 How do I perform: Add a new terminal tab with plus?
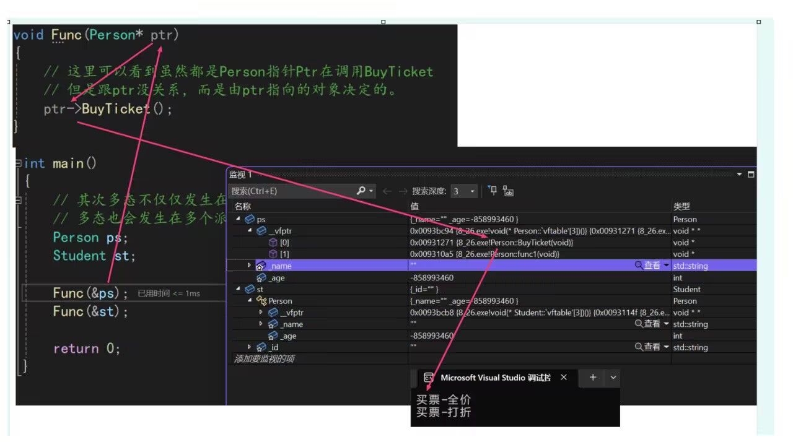(x=592, y=378)
